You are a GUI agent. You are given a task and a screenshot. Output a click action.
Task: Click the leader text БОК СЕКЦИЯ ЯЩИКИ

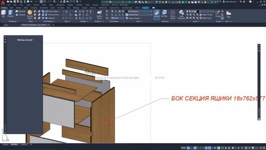201,98
